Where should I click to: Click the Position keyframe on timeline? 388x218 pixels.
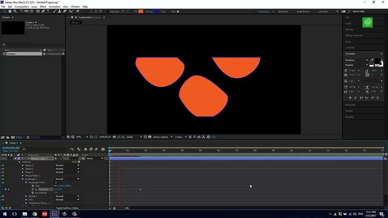pyautogui.click(x=140, y=190)
